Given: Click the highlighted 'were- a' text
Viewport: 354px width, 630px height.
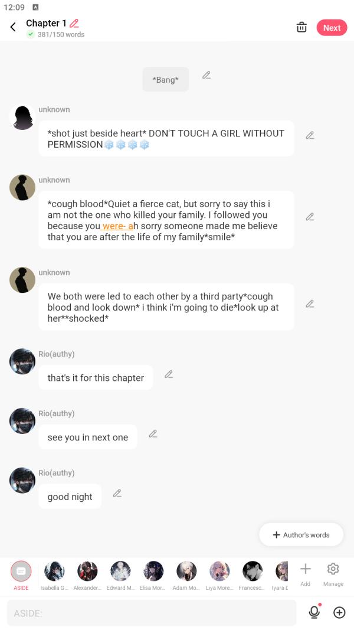Looking at the screenshot, I should click(x=117, y=226).
